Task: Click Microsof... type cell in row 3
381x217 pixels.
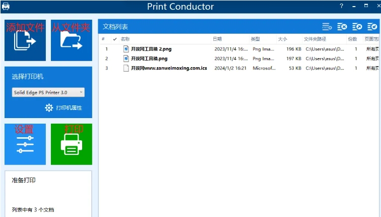Action: [x=264, y=68]
